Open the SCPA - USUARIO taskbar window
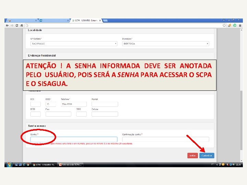The width and height of the screenshot is (247, 185). tap(44, 165)
